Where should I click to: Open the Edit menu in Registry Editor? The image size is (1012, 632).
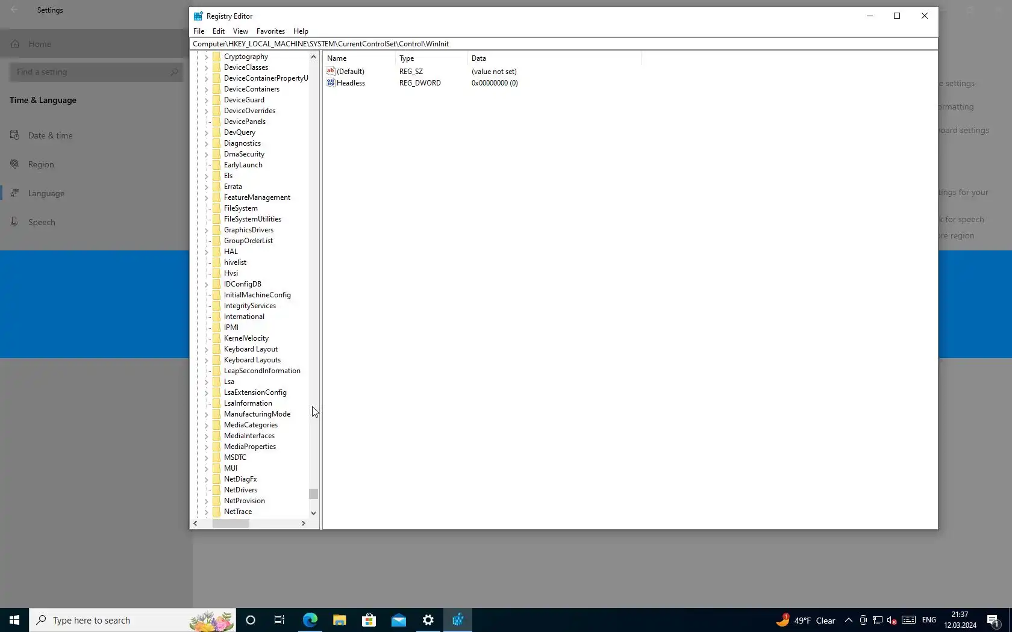(219, 31)
